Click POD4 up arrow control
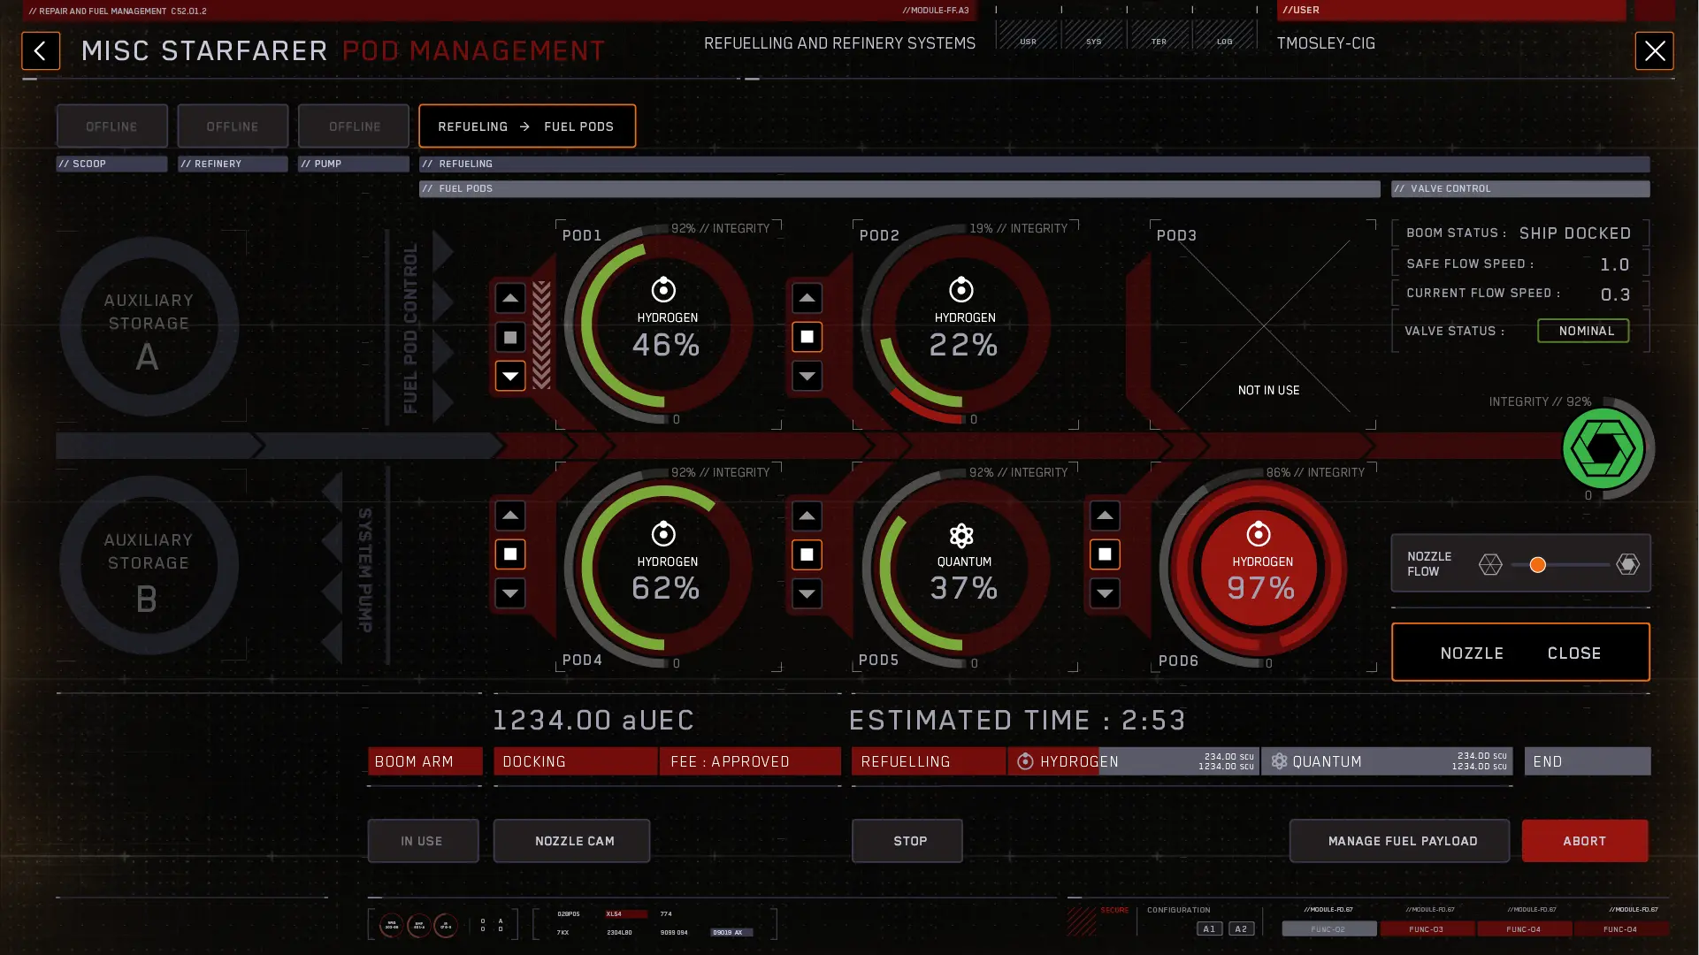 [510, 516]
